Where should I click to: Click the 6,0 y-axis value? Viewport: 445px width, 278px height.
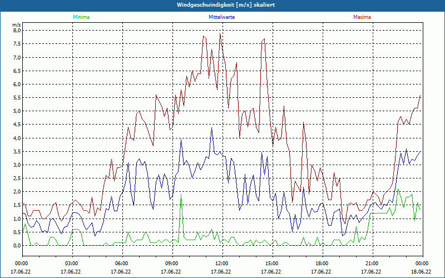tap(17, 85)
